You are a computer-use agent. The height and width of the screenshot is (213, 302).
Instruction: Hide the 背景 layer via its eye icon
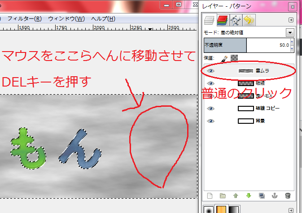pos(210,121)
